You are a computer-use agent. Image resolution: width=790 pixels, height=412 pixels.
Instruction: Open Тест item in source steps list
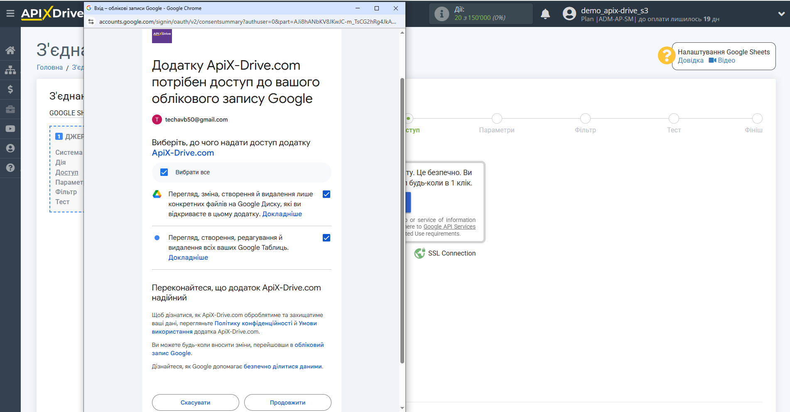(63, 202)
